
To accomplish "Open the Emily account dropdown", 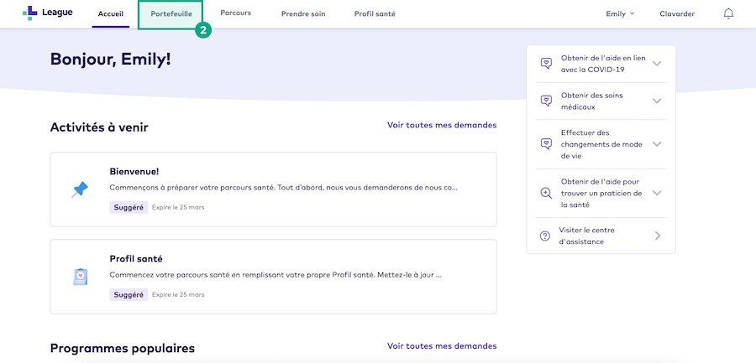I will [x=620, y=14].
